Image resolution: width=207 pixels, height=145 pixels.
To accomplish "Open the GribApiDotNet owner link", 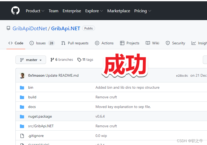I will [30, 28].
